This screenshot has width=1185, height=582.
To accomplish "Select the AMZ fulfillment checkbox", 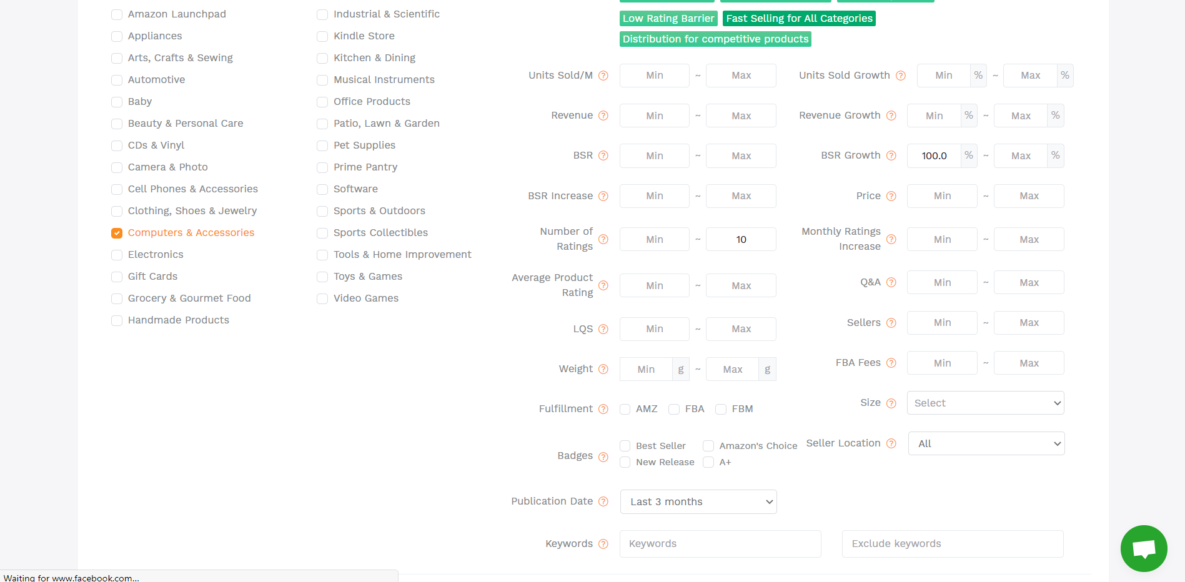I will point(625,409).
